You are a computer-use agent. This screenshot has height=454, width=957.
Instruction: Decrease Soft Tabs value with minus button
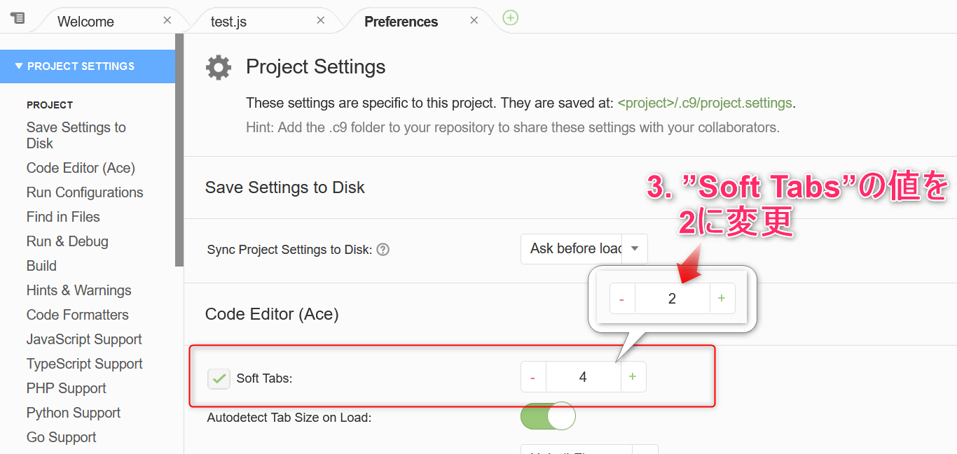click(533, 377)
